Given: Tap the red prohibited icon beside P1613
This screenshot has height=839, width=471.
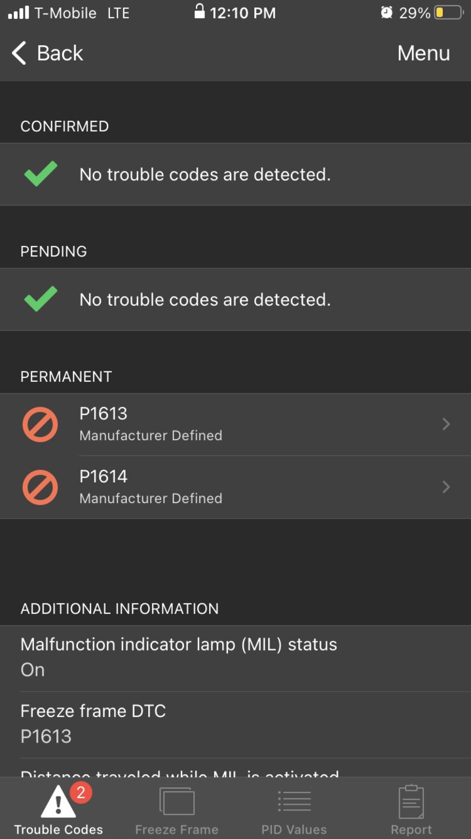Looking at the screenshot, I should pyautogui.click(x=41, y=424).
